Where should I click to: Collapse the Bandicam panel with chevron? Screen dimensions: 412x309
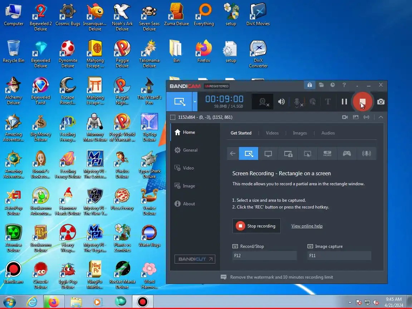click(381, 117)
